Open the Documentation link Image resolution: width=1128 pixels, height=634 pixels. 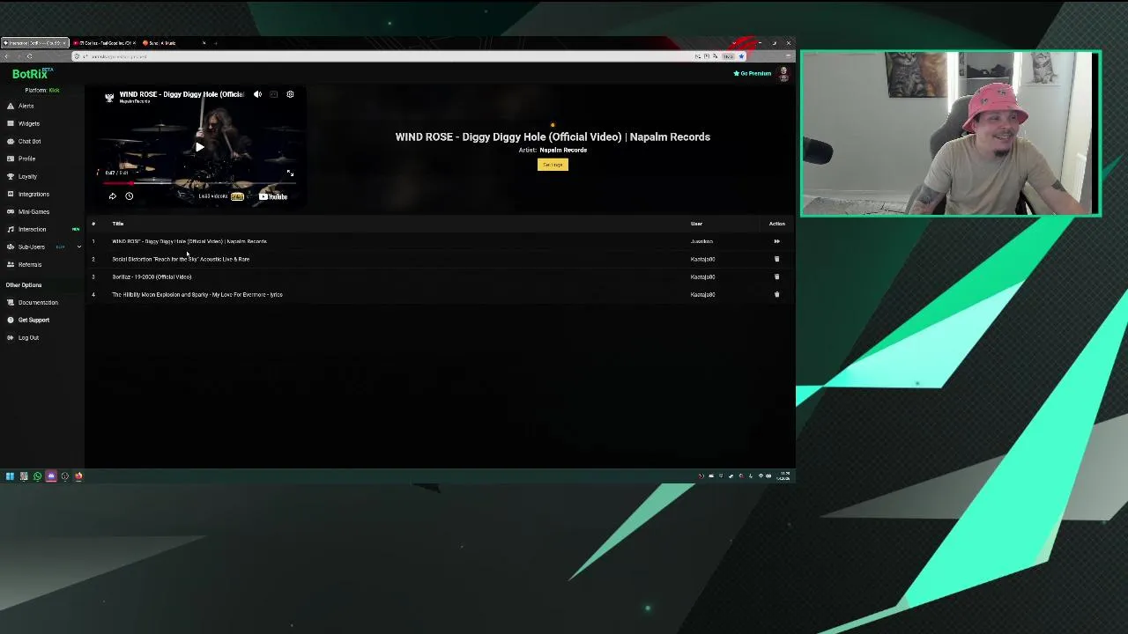tap(38, 302)
